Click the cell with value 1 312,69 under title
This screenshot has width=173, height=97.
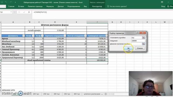coord(55,30)
